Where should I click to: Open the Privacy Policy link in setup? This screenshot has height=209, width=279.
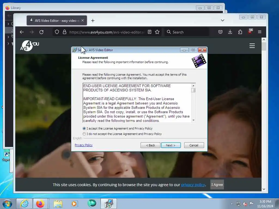(84, 145)
